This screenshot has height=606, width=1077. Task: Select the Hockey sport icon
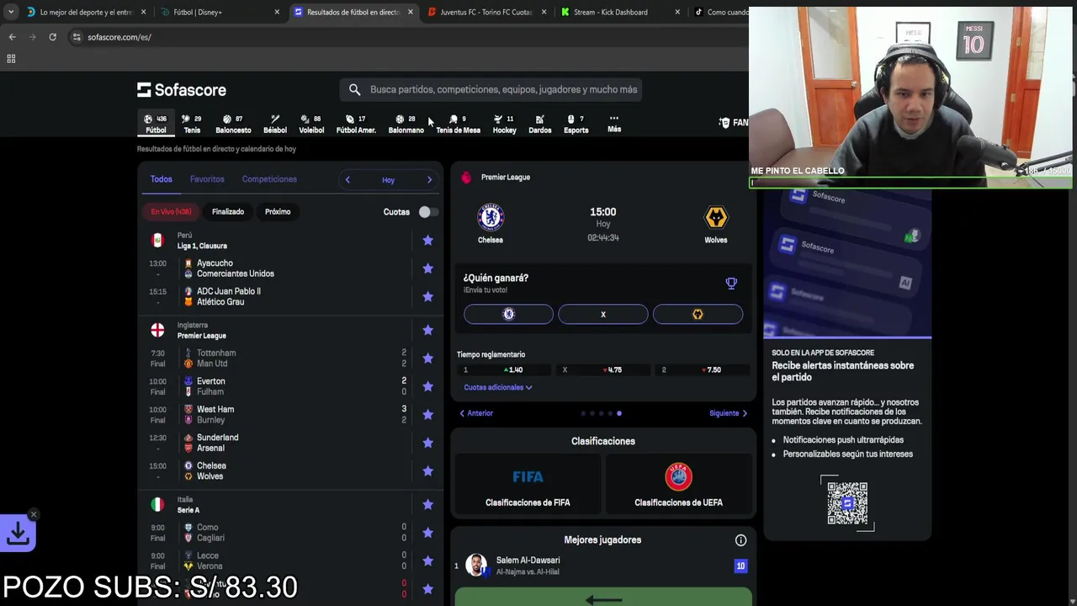pyautogui.click(x=504, y=124)
